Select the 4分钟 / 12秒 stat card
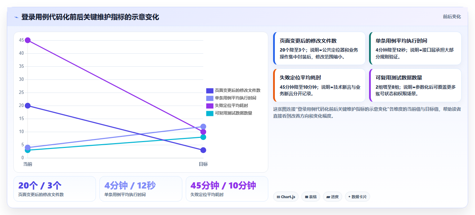This screenshot has width=475, height=215. point(141,189)
